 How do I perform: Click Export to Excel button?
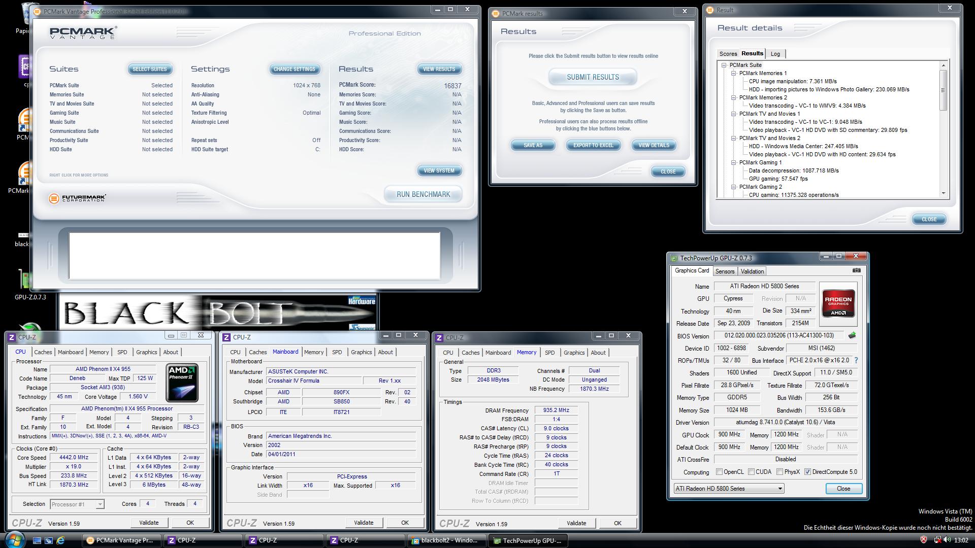coord(593,145)
